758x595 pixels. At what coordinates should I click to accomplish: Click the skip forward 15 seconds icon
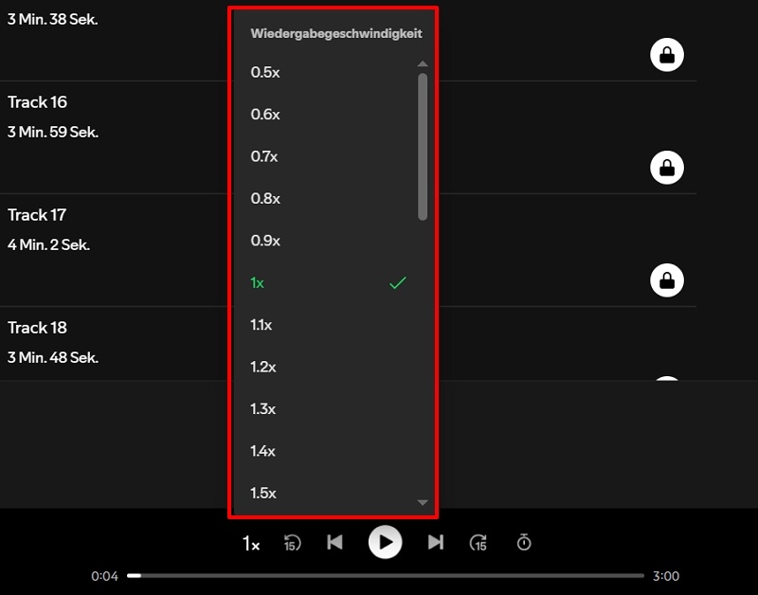click(478, 542)
